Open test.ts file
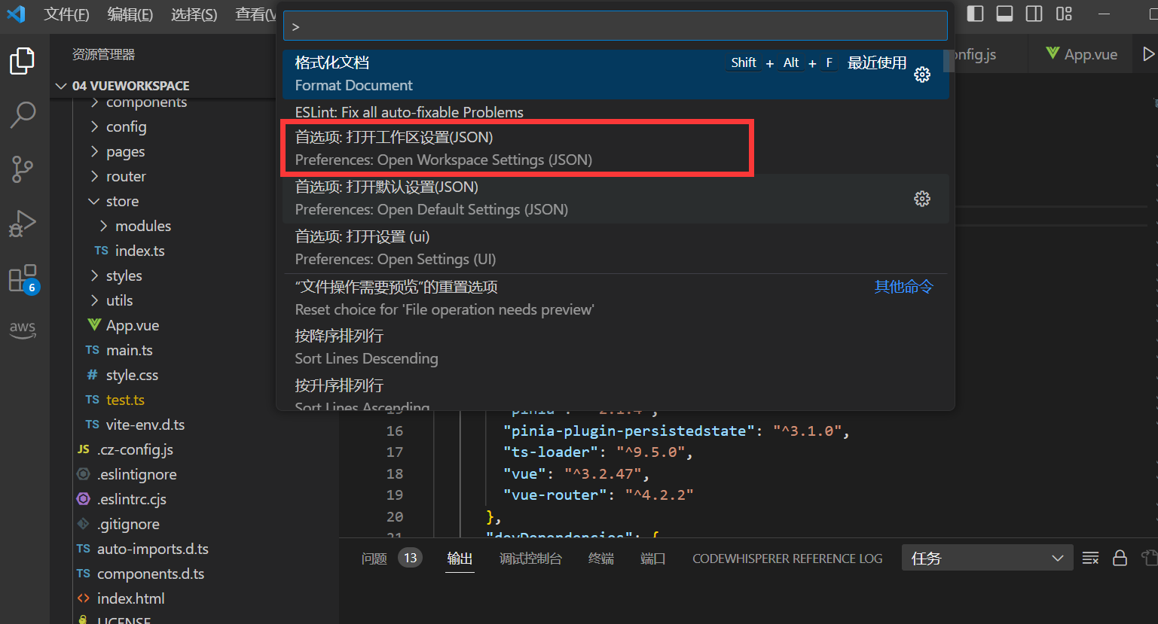Image resolution: width=1158 pixels, height=624 pixels. [x=125, y=400]
